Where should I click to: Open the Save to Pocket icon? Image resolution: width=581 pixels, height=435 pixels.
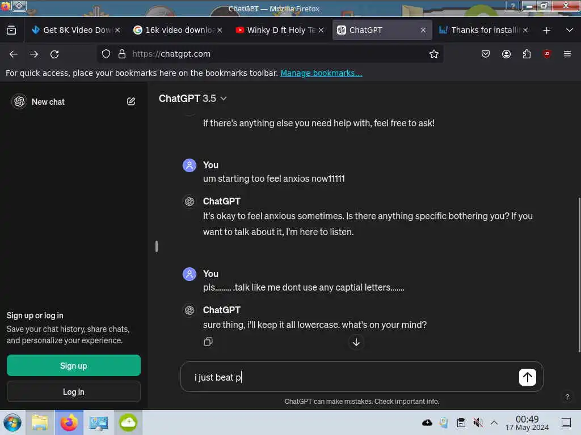(x=486, y=54)
